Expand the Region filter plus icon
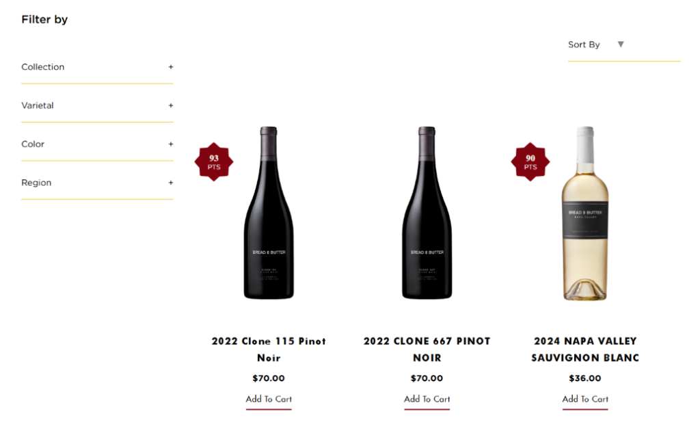 (171, 183)
